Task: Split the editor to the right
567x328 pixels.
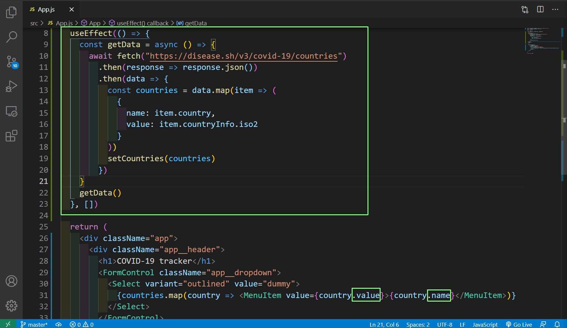Action: pos(540,9)
